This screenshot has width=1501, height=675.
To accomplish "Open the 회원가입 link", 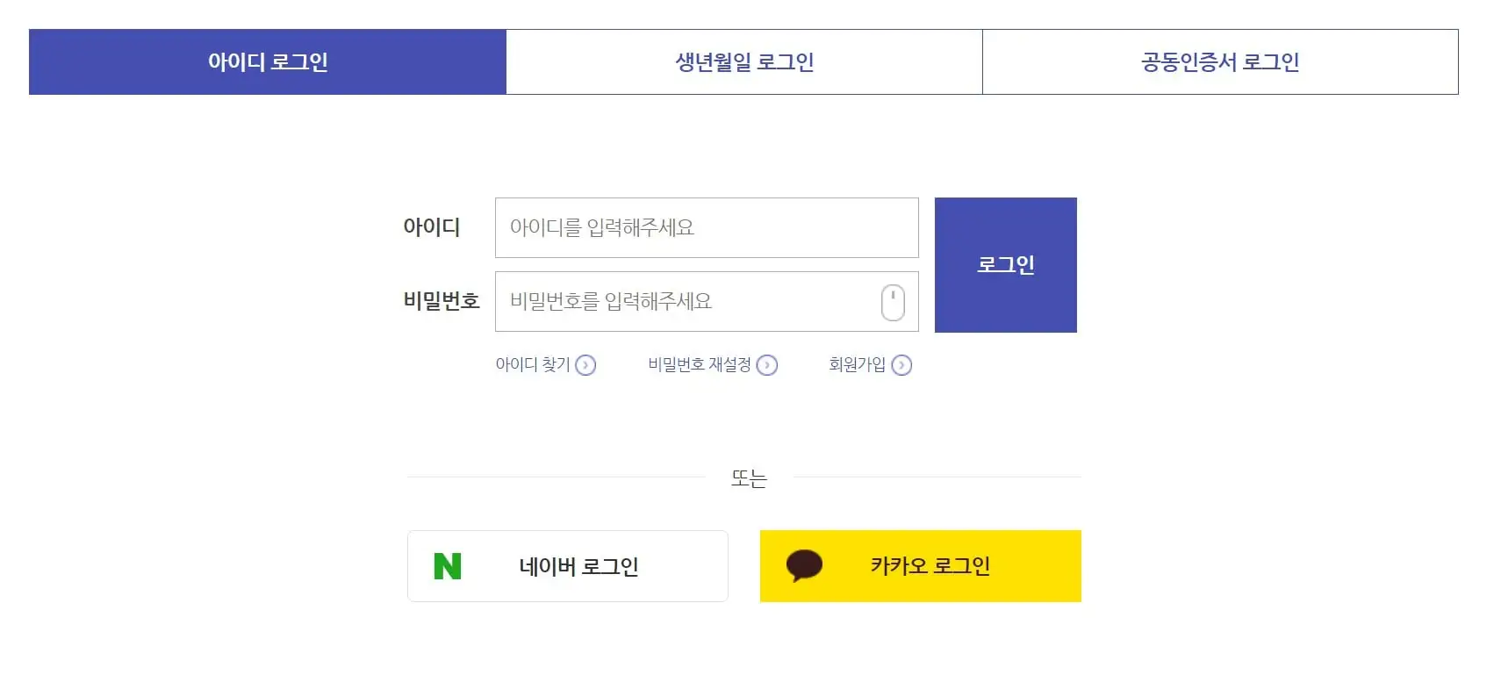I will click(x=856, y=364).
